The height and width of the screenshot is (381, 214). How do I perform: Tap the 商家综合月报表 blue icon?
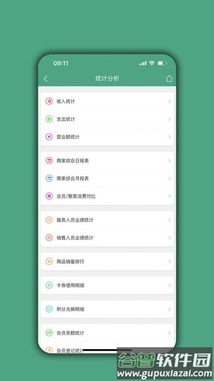[x=49, y=178]
